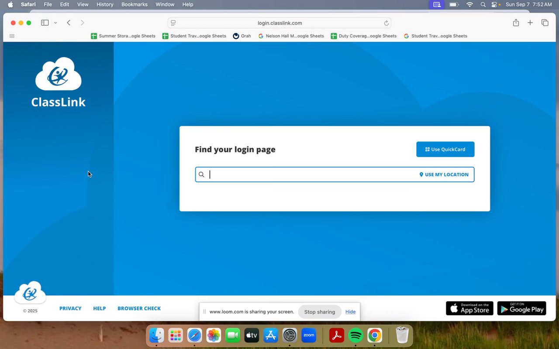Open Launchpad in the Dock
The height and width of the screenshot is (349, 559).
176,335
